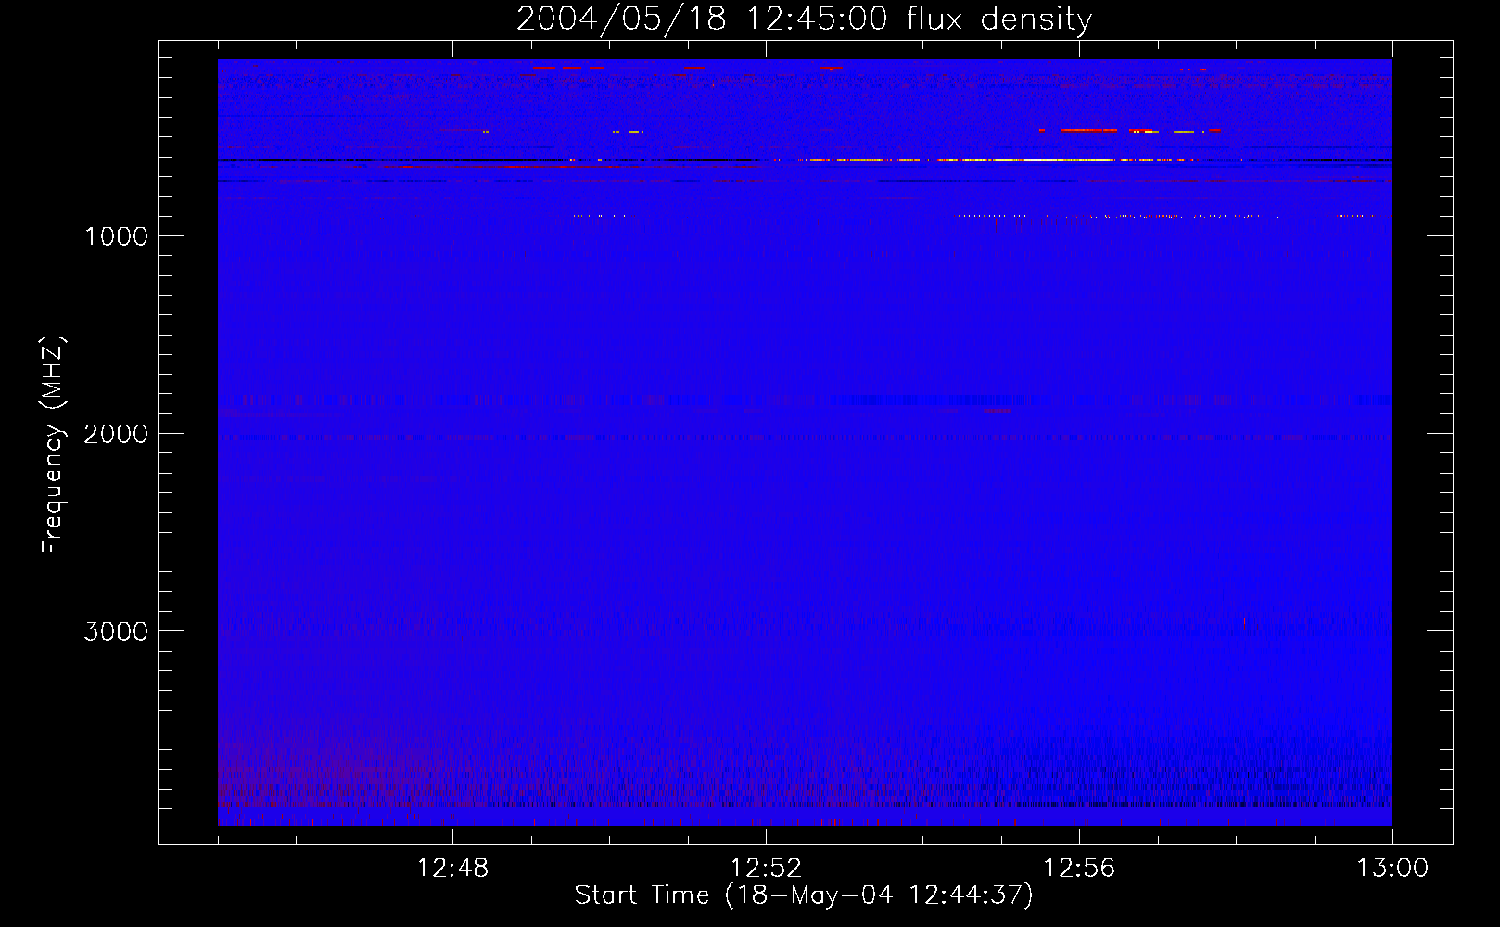Click the 3000 frequency tick label
The image size is (1500, 927).
(x=116, y=631)
